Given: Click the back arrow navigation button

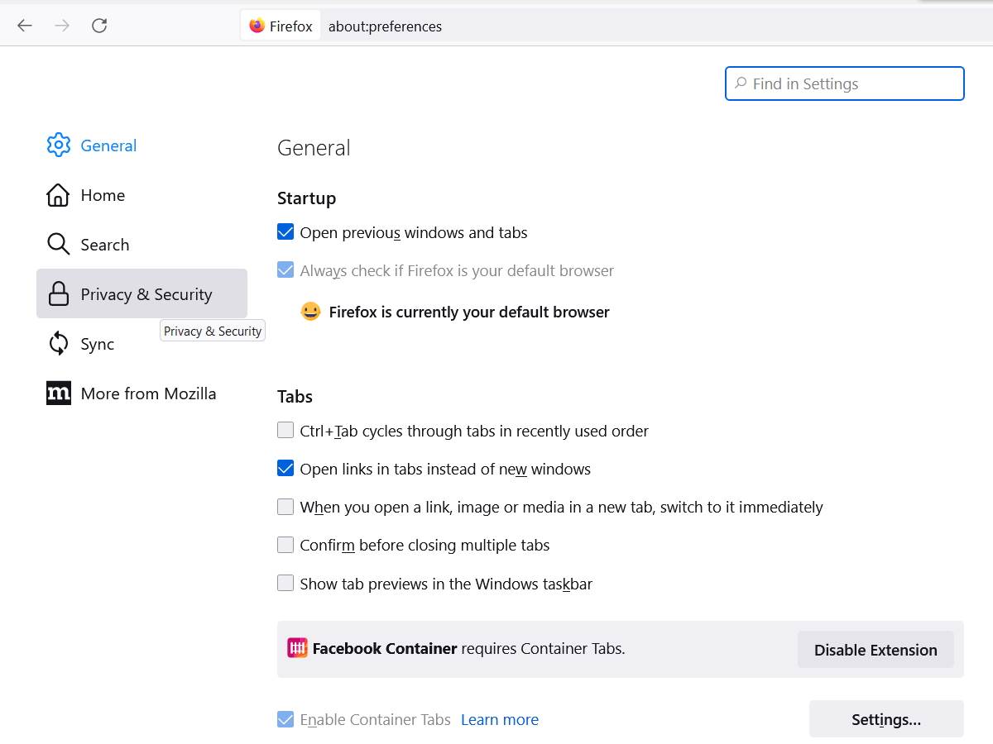Looking at the screenshot, I should [25, 26].
